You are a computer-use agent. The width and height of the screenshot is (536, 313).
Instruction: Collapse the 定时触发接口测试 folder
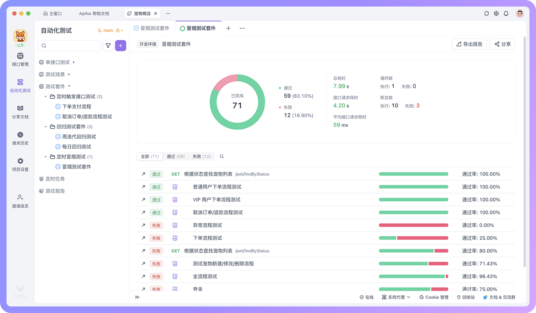(45, 96)
